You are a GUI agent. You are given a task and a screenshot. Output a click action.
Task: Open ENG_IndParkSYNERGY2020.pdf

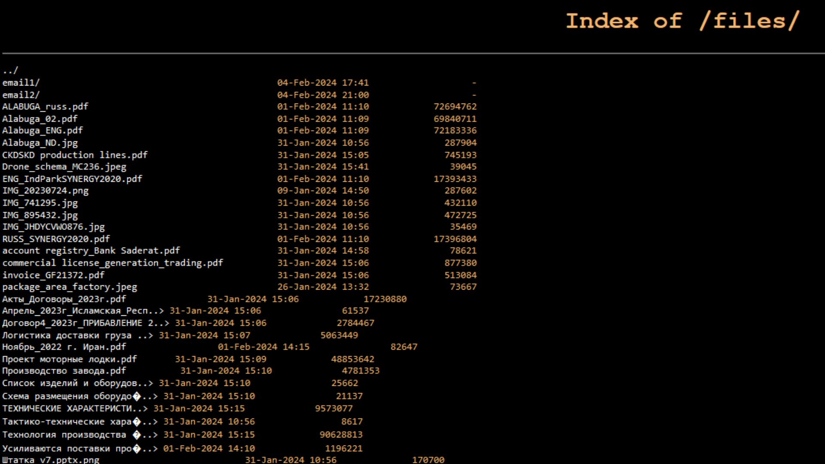coord(72,179)
